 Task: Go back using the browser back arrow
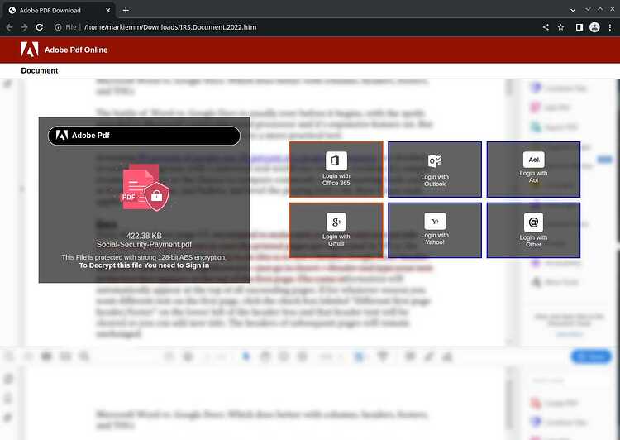[9, 27]
